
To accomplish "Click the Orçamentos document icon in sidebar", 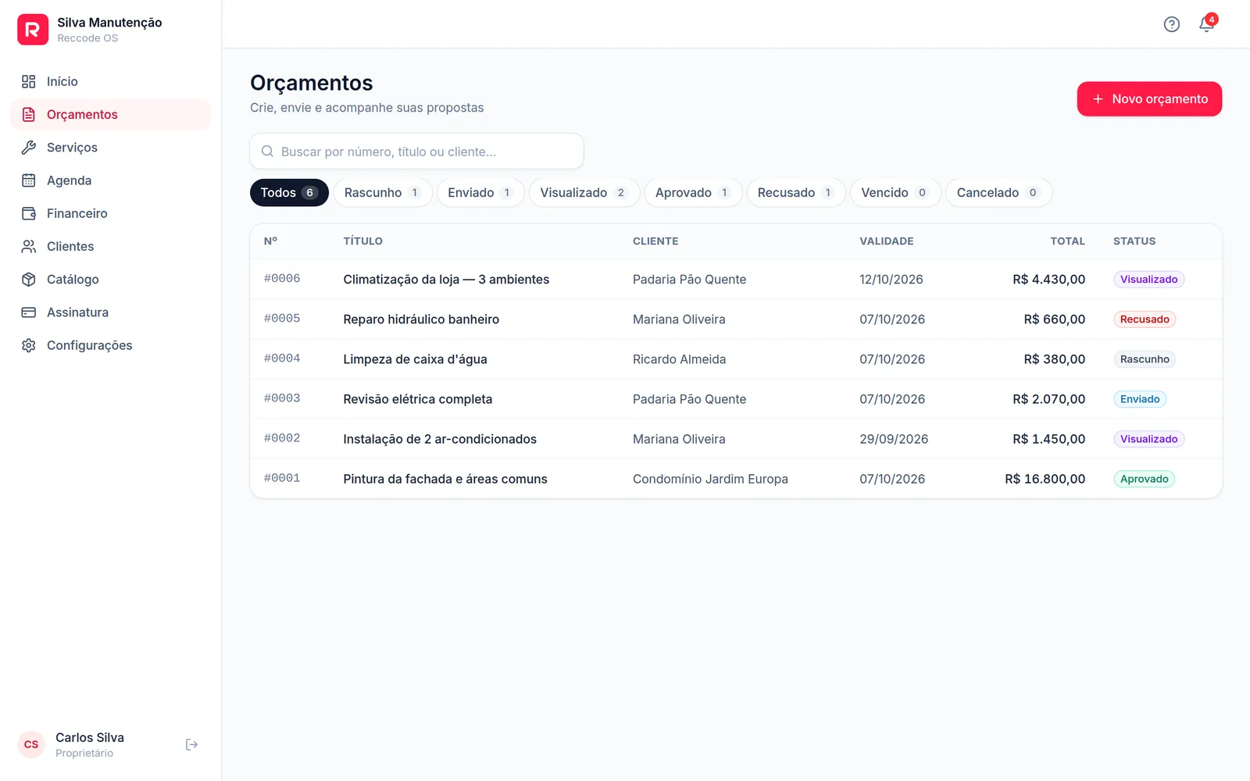I will [29, 115].
